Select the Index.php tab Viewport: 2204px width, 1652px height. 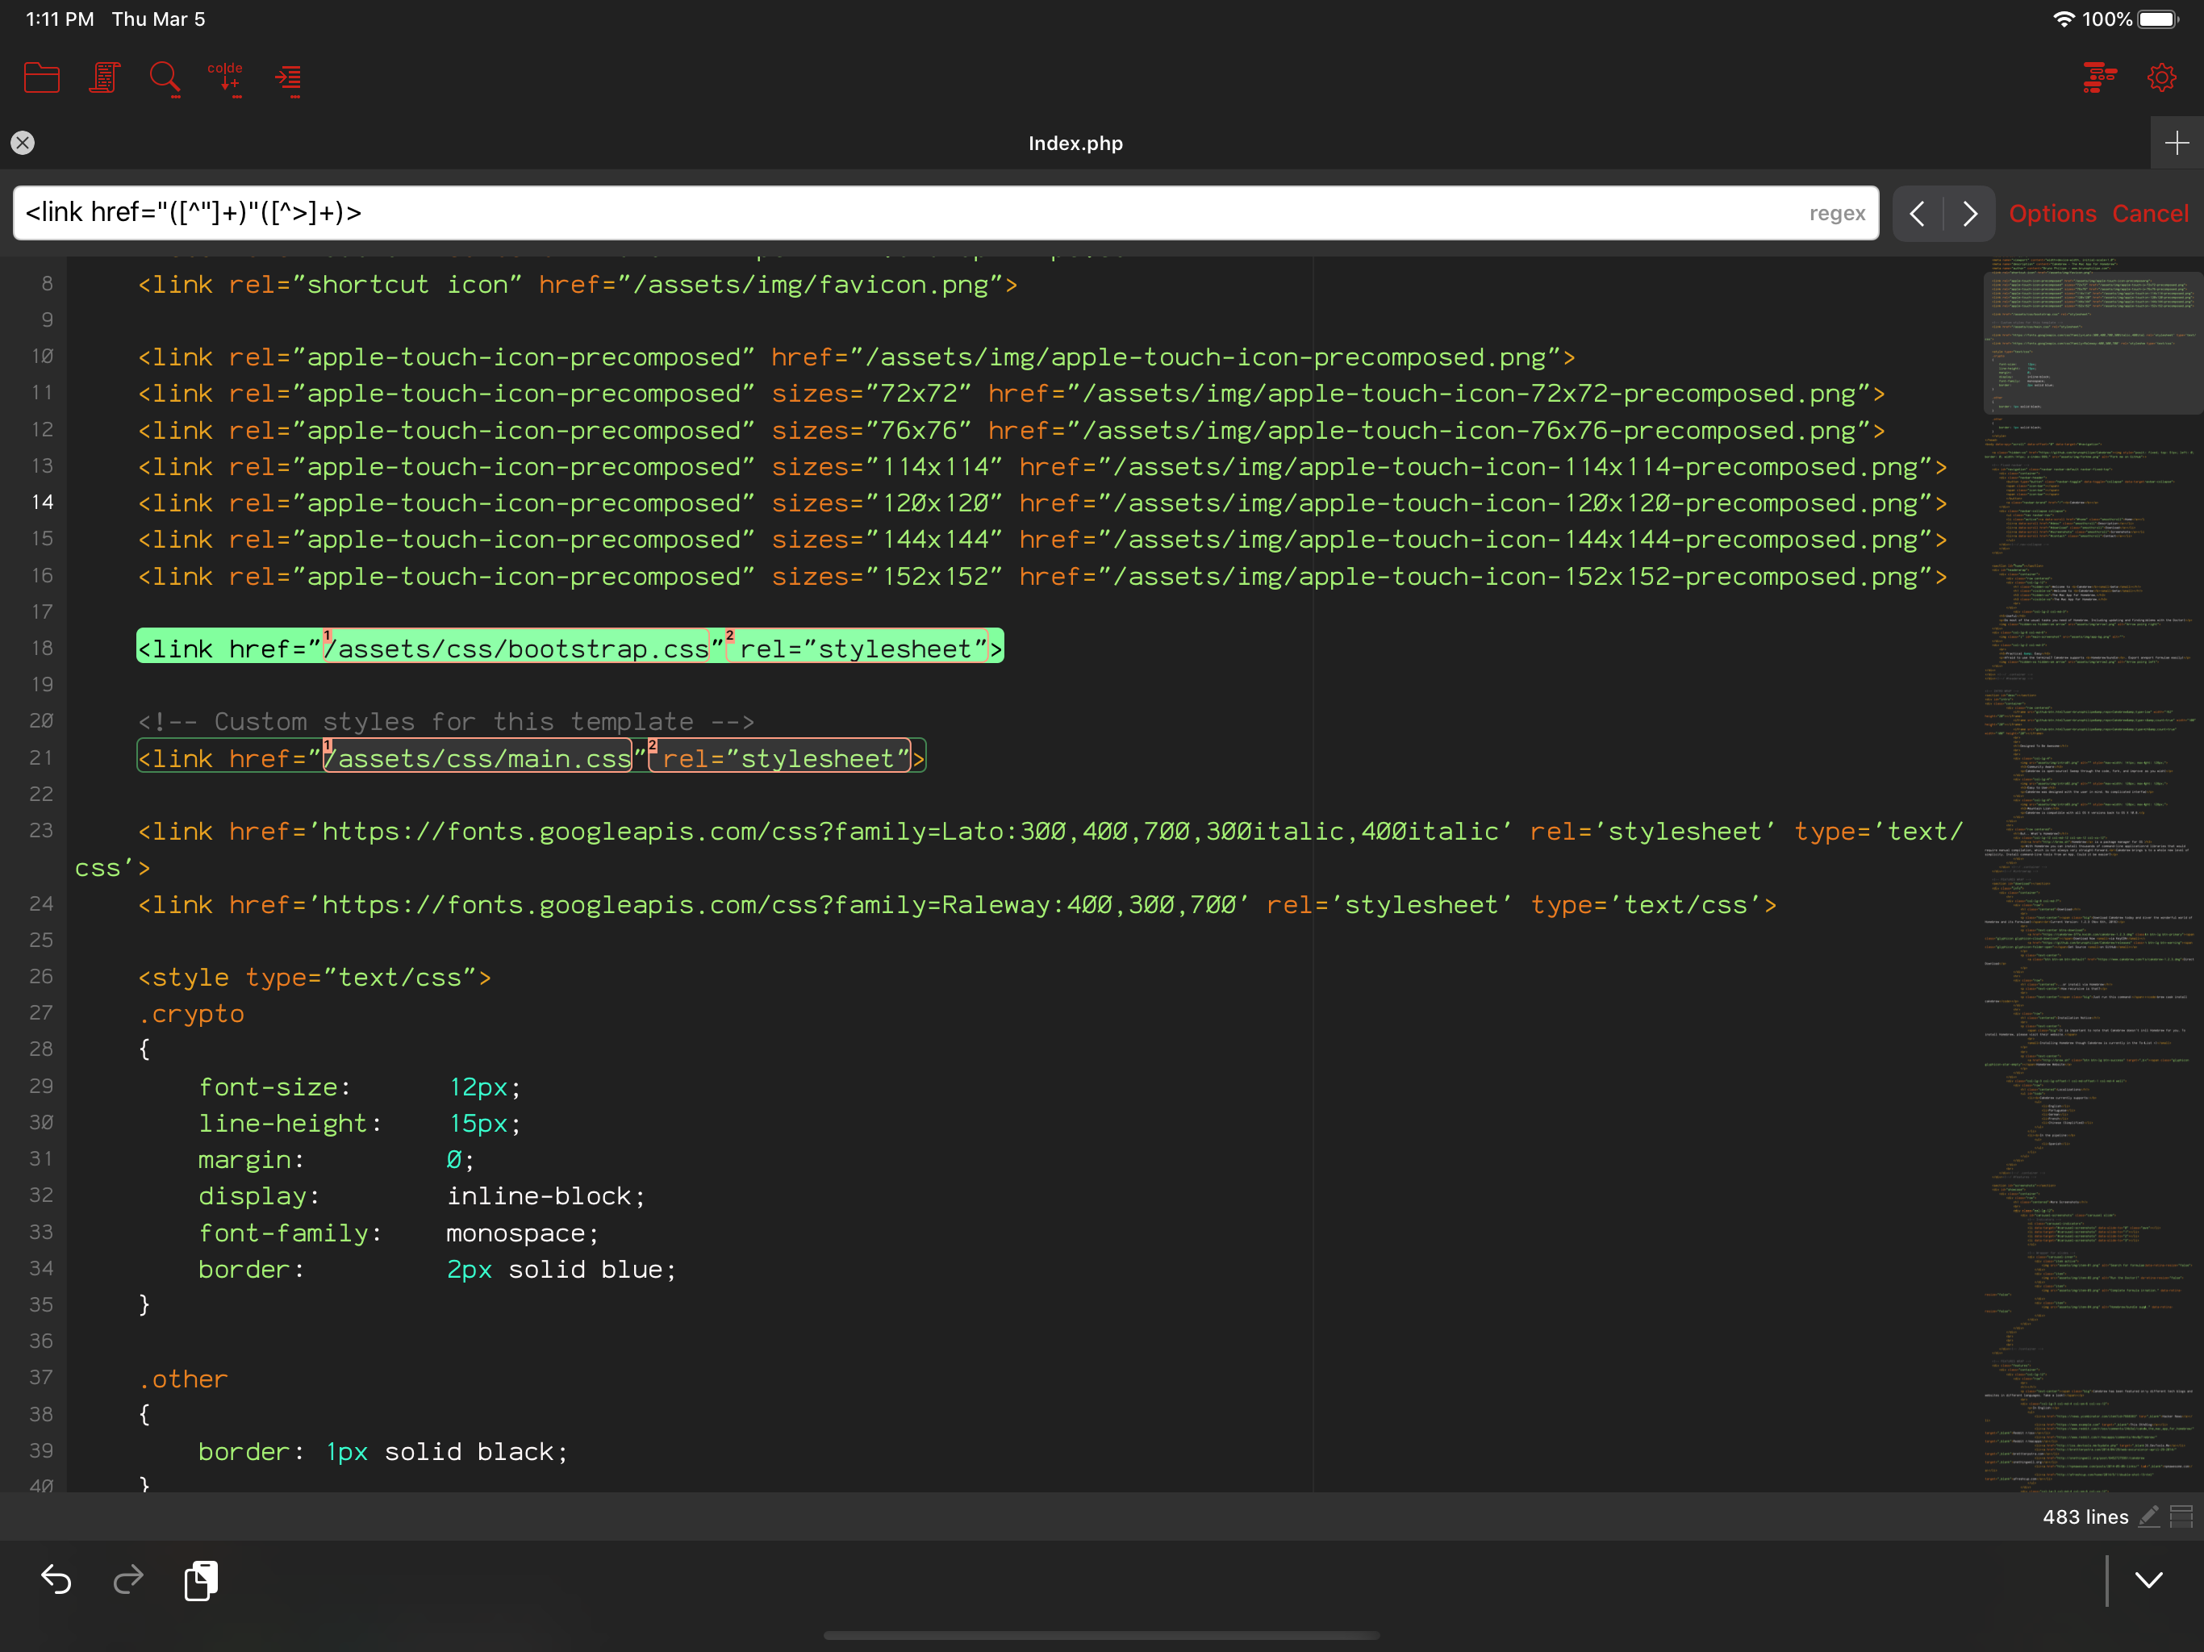pyautogui.click(x=1075, y=144)
